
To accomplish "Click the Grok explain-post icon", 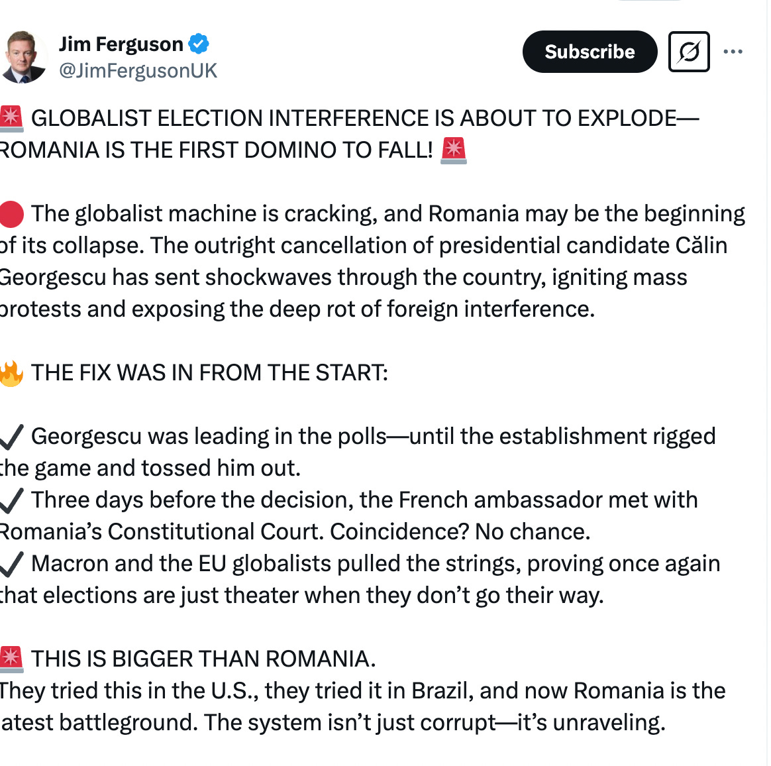I will pyautogui.click(x=689, y=52).
